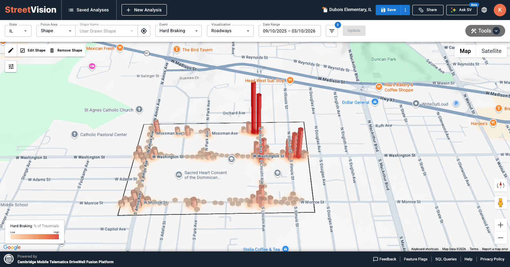
Task: Open the filters icon with badge
Action: [332, 31]
